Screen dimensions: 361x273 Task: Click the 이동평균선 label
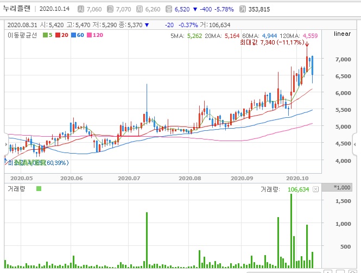[x=22, y=35]
